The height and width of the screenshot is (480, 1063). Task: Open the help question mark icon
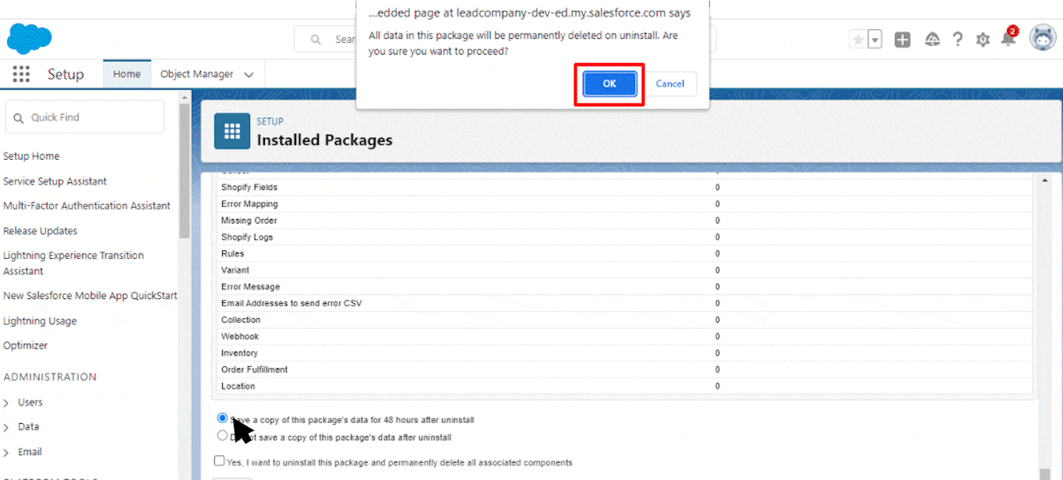pyautogui.click(x=958, y=40)
